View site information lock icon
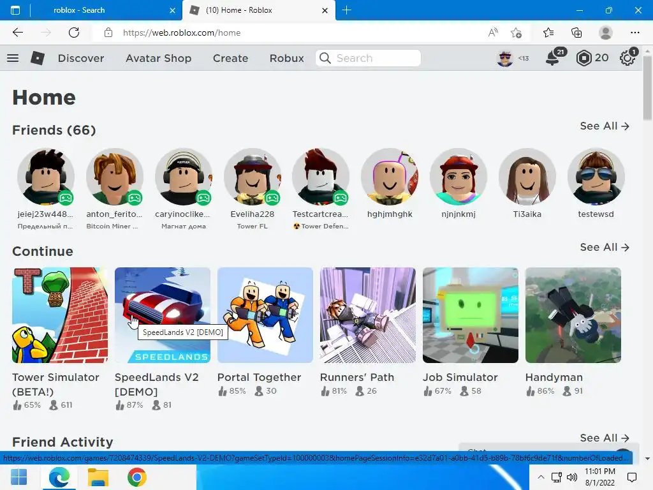This screenshot has height=490, width=653. tap(108, 33)
